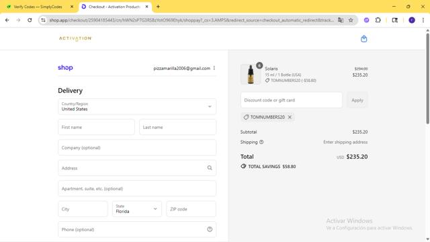Focus the Company (optional) field
Image resolution: width=430 pixels, height=242 pixels.
click(x=137, y=148)
